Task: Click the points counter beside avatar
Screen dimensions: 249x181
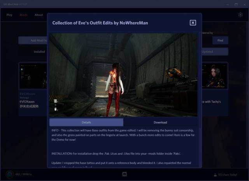Action: click(23, 174)
